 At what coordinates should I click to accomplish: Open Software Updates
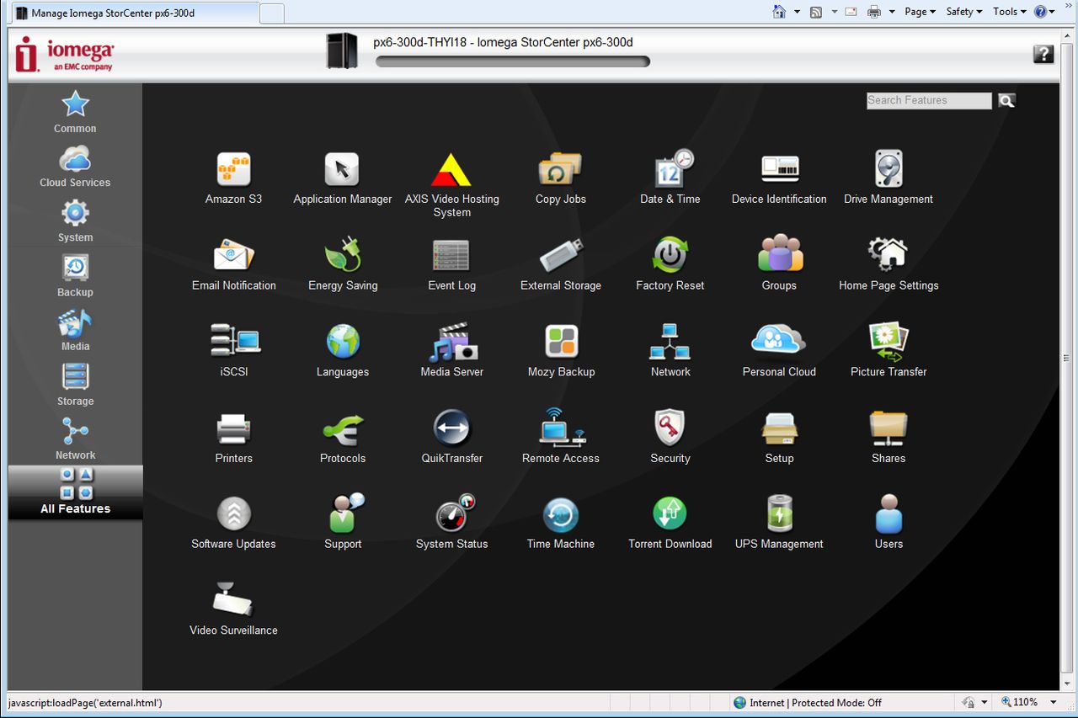coord(233,524)
